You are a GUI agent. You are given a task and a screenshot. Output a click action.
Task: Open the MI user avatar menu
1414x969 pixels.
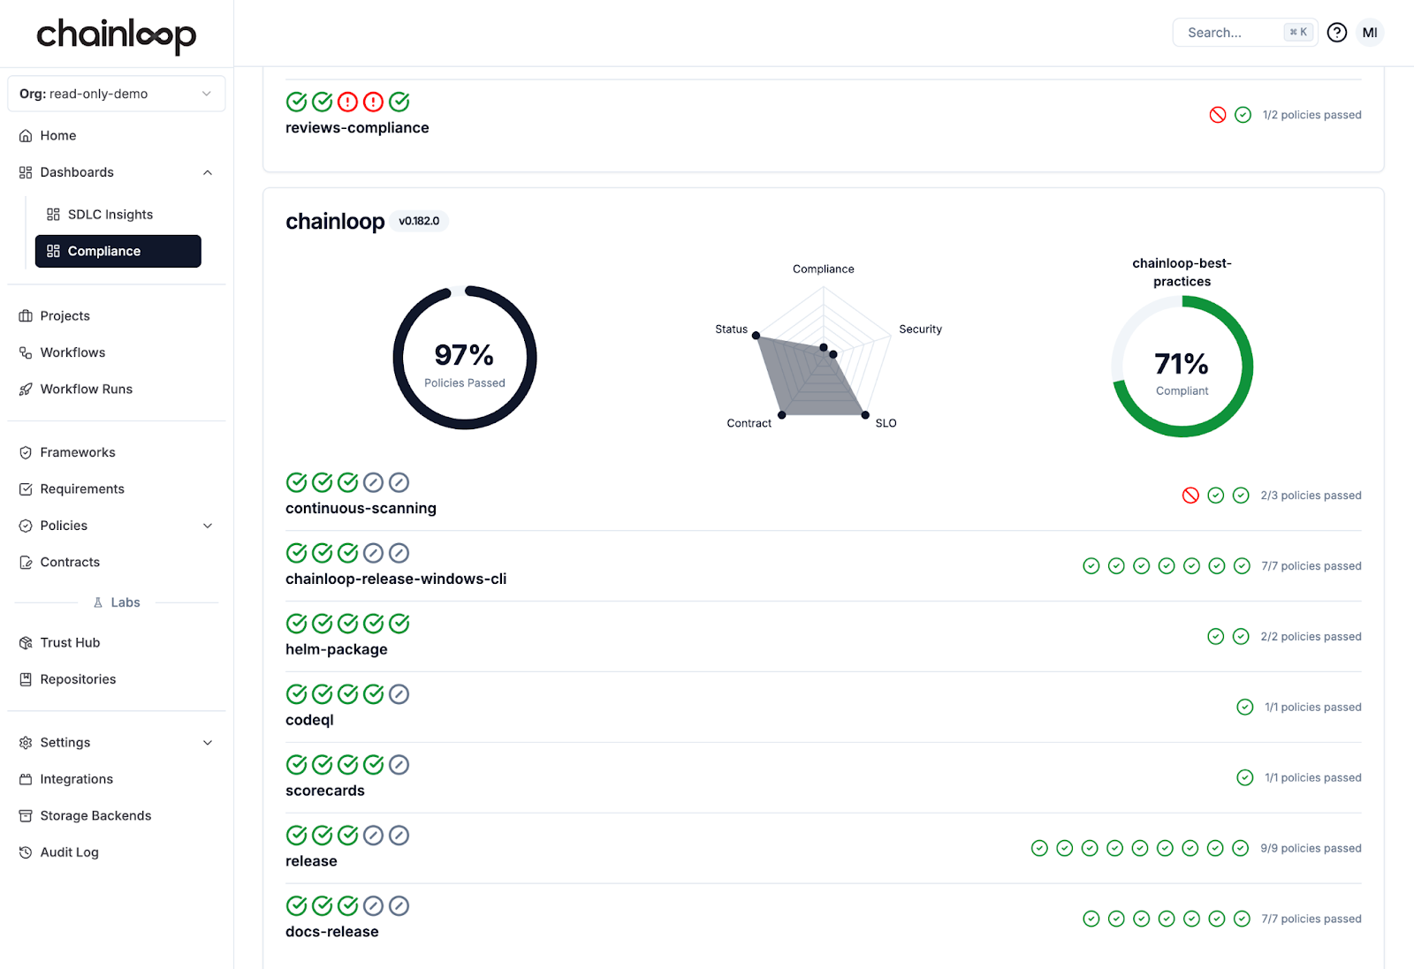click(x=1369, y=33)
